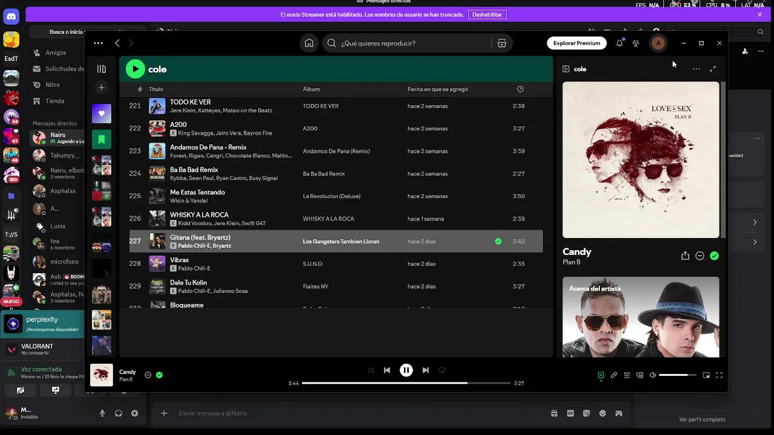
Task: Expand the Now Playing panel to full view
Action: (x=713, y=69)
